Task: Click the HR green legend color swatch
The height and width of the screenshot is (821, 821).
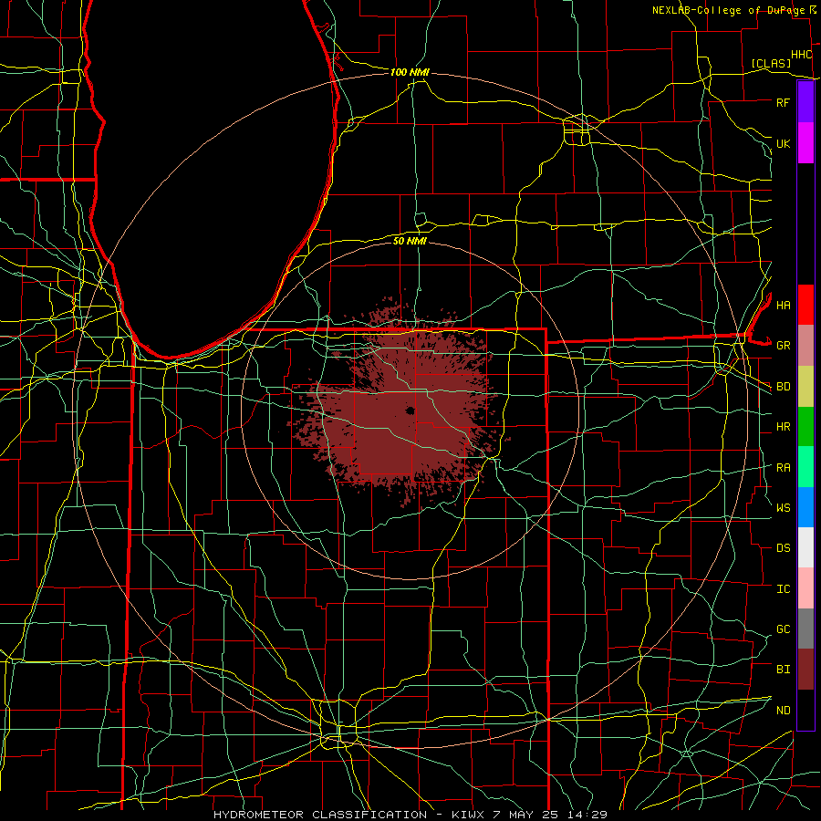Action: [805, 426]
